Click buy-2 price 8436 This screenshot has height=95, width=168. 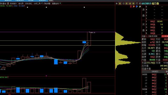(x=153, y=24)
